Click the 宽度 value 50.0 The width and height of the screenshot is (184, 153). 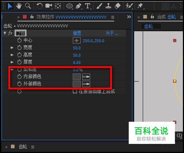77,48
